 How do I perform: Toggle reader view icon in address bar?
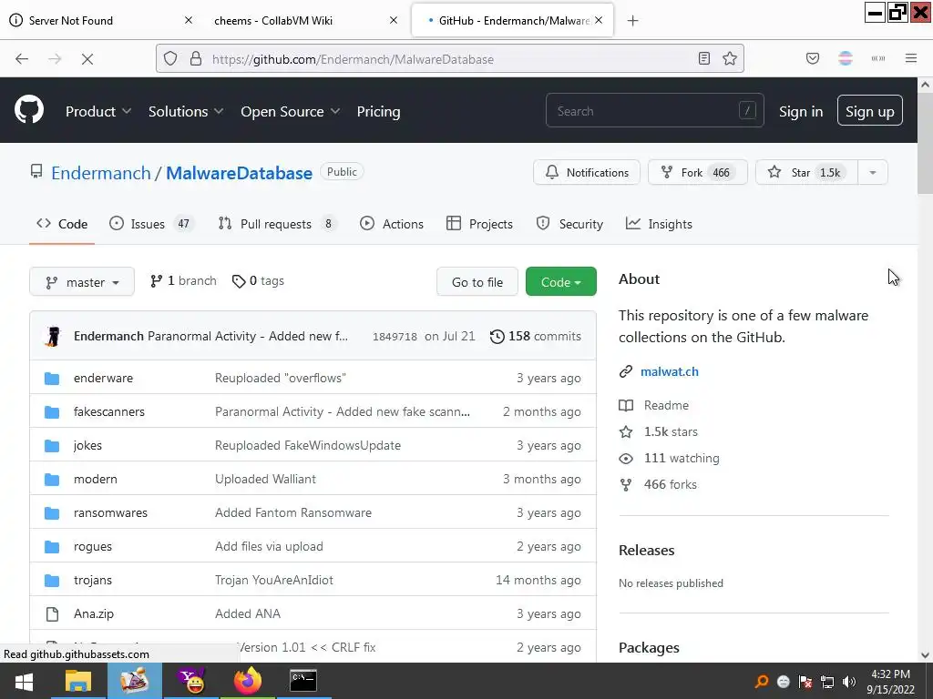(x=704, y=58)
